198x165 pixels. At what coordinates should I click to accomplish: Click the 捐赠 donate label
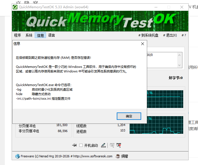click(124, 156)
